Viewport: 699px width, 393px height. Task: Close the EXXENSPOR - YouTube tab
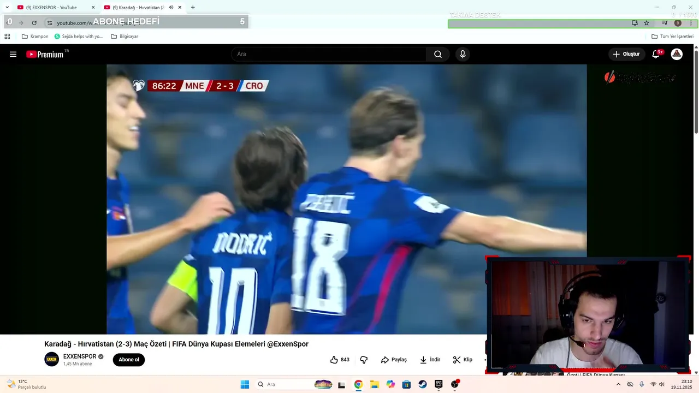(93, 8)
